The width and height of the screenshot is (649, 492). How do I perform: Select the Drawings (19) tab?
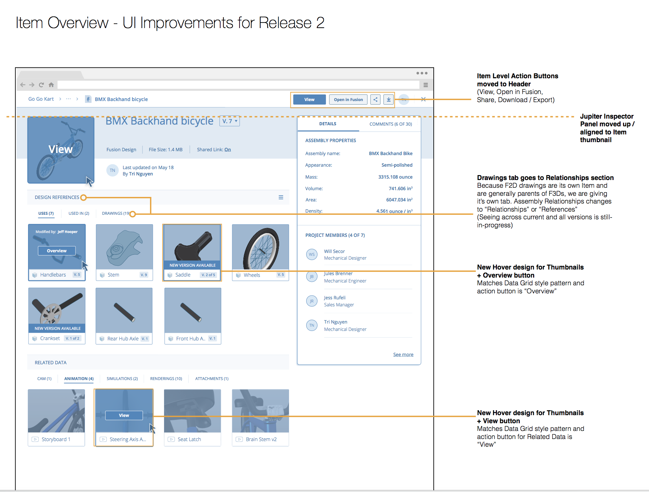116,213
